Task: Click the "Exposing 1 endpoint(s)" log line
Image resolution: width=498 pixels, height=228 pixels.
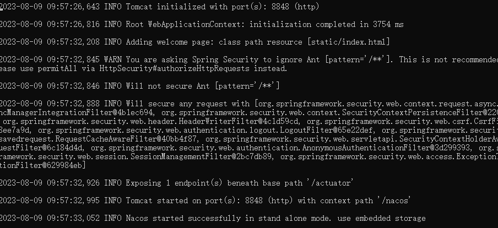Action: [177, 183]
